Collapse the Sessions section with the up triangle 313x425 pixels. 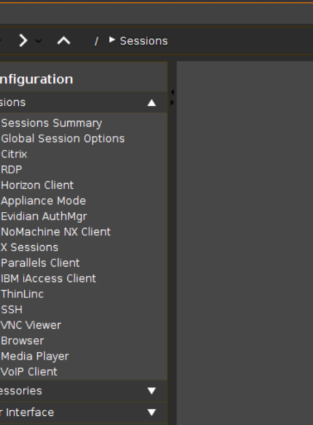tap(152, 103)
